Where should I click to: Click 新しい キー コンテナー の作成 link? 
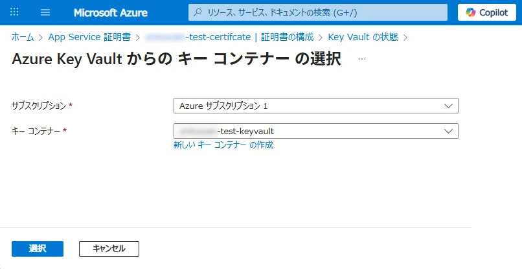click(x=223, y=145)
